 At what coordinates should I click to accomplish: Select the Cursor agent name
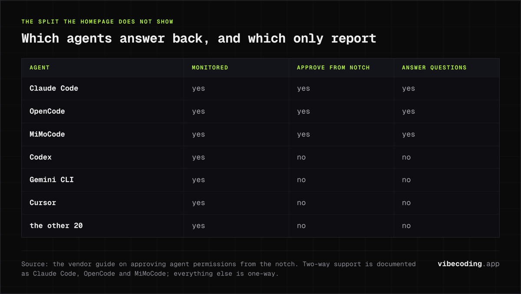(x=43, y=203)
